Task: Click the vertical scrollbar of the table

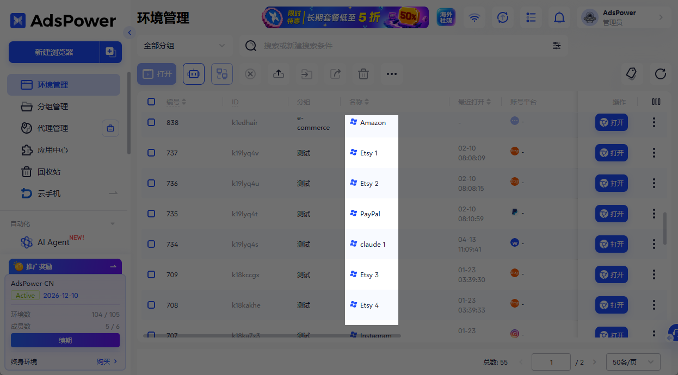Action: [x=664, y=228]
